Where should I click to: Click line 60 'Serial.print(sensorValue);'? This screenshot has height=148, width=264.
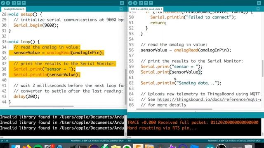click(x=172, y=72)
